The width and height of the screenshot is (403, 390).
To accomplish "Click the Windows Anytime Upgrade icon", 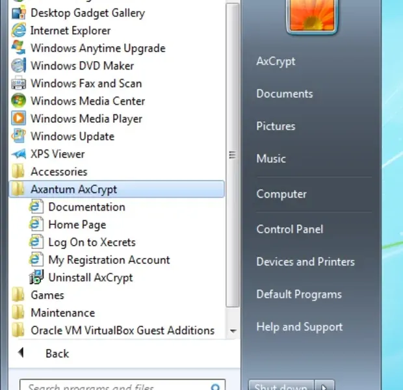I will 18,48.
